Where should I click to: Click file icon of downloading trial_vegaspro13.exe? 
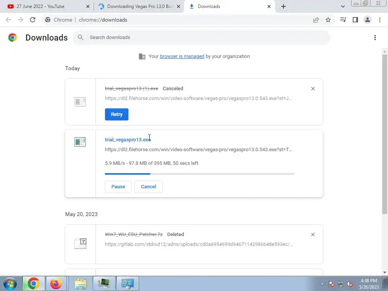80,142
